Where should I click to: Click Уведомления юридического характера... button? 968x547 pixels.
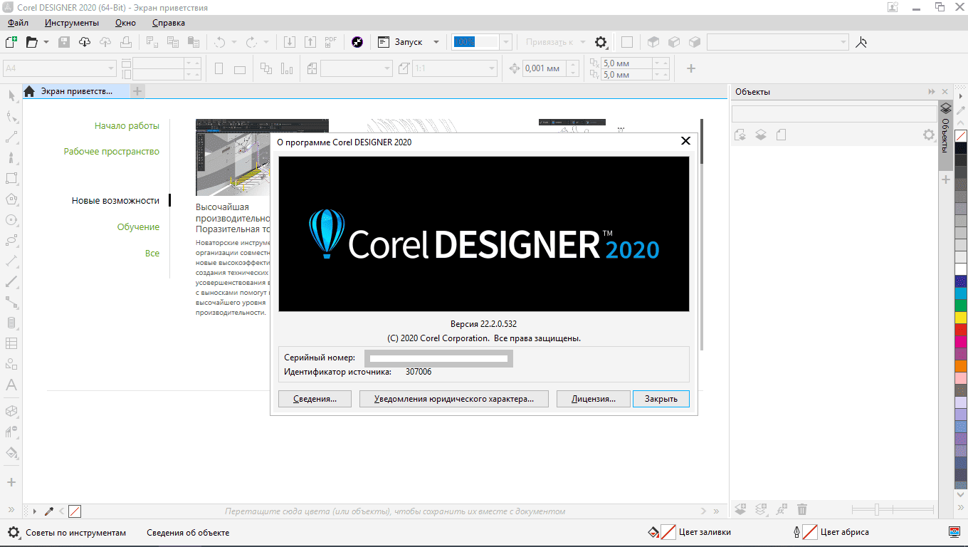click(454, 399)
